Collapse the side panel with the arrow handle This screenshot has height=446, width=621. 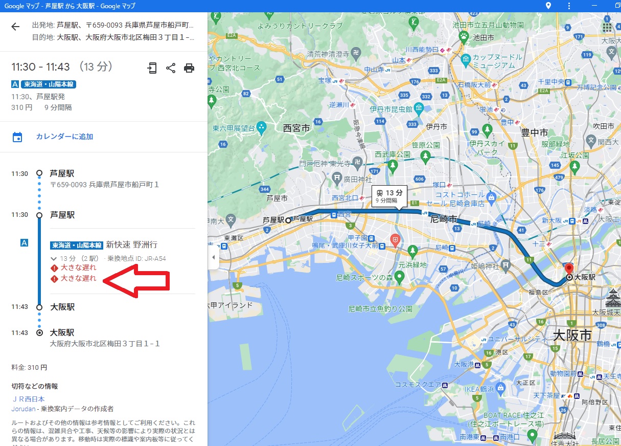pos(214,257)
